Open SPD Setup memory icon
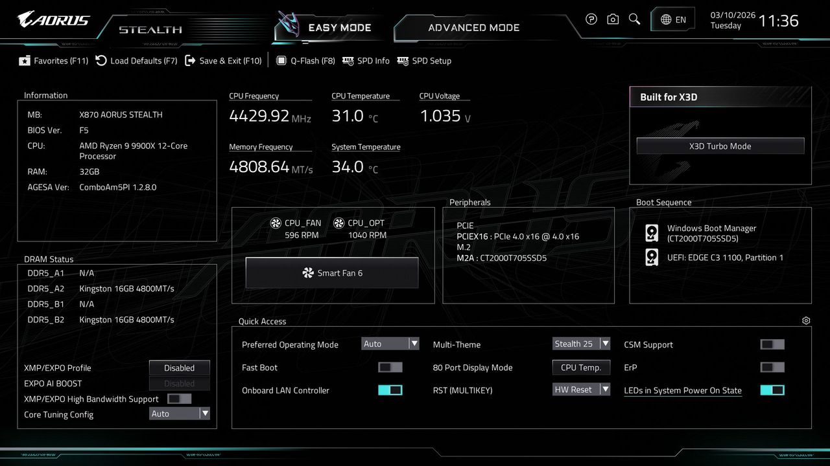The image size is (830, 466). tap(403, 60)
